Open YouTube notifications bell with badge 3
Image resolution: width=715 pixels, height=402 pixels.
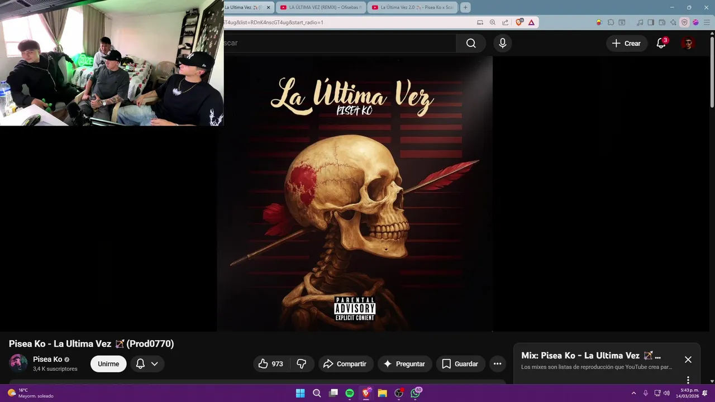coord(661,43)
